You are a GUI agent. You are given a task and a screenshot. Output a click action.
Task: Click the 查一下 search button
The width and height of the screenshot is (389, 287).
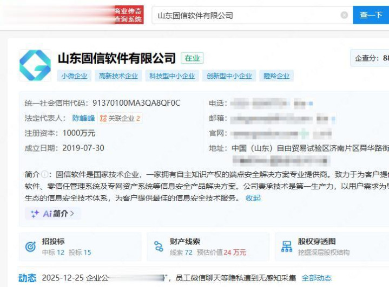tap(371, 15)
